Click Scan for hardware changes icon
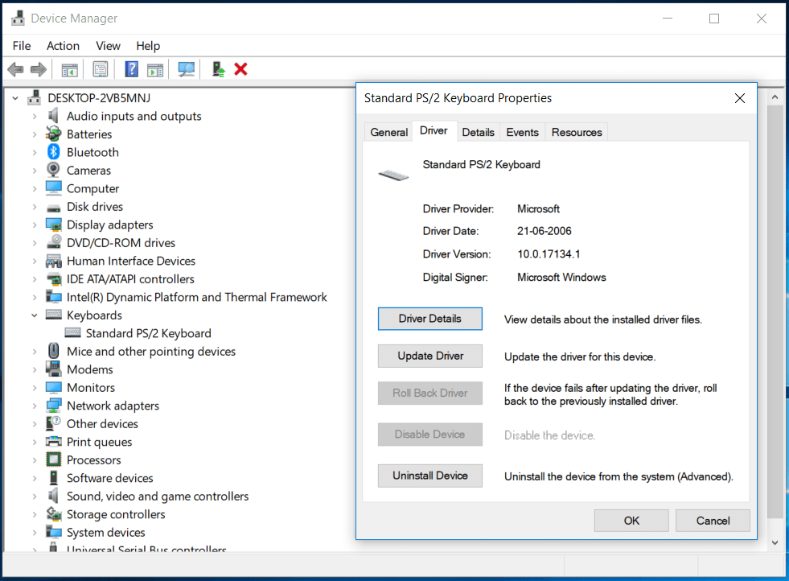 click(186, 69)
